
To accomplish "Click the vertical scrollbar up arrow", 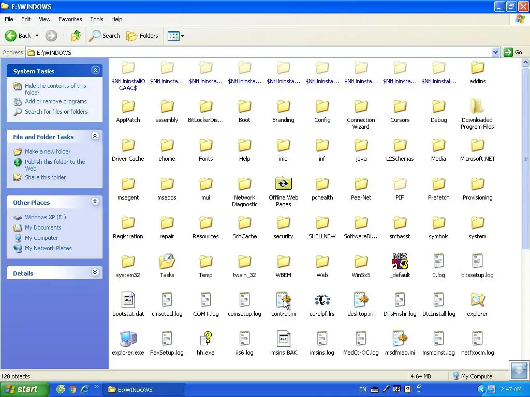I will pyautogui.click(x=526, y=63).
